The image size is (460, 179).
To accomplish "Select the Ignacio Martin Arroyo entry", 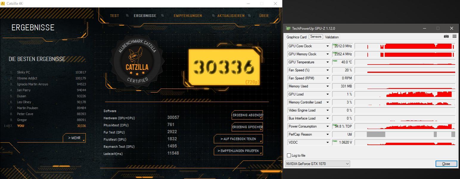I will click(48, 84).
